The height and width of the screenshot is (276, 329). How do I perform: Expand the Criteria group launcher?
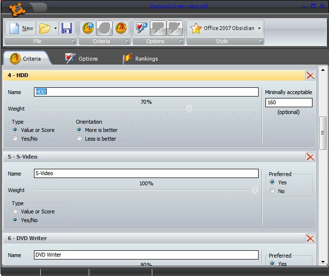pos(127,42)
